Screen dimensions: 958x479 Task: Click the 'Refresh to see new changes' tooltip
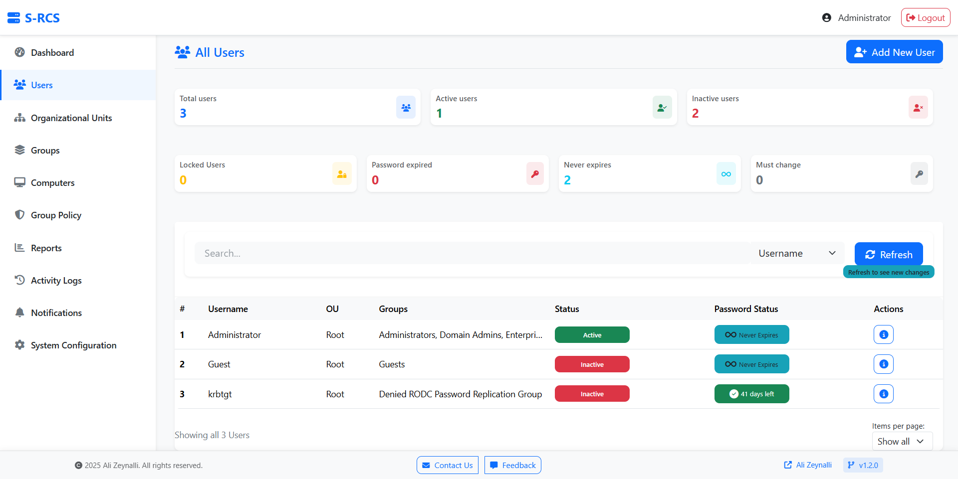tap(889, 272)
